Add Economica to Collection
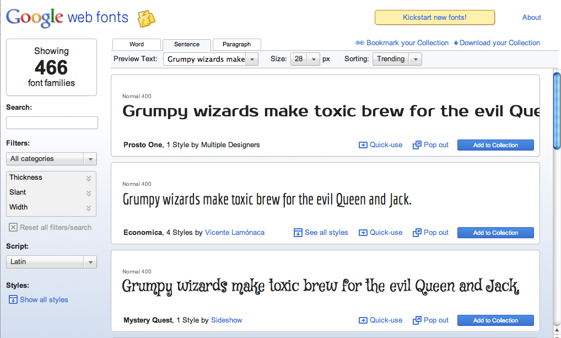This screenshot has height=338, width=561. (x=495, y=233)
